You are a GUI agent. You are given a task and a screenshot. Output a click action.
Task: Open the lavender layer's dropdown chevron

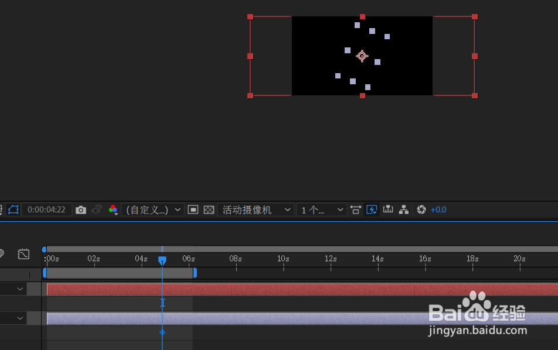pyautogui.click(x=21, y=318)
